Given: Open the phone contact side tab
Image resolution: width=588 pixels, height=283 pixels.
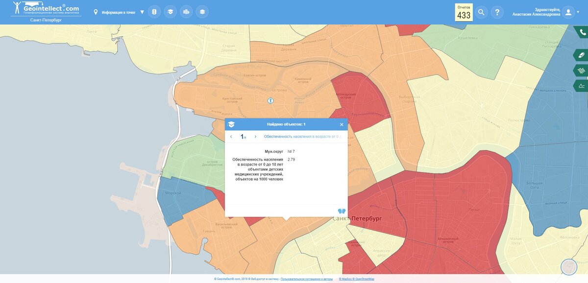Looking at the screenshot, I should click(x=582, y=32).
